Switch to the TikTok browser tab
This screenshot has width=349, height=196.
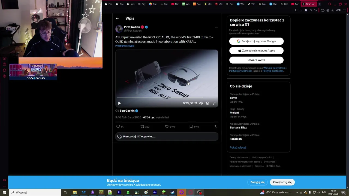pyautogui.click(x=251, y=4)
